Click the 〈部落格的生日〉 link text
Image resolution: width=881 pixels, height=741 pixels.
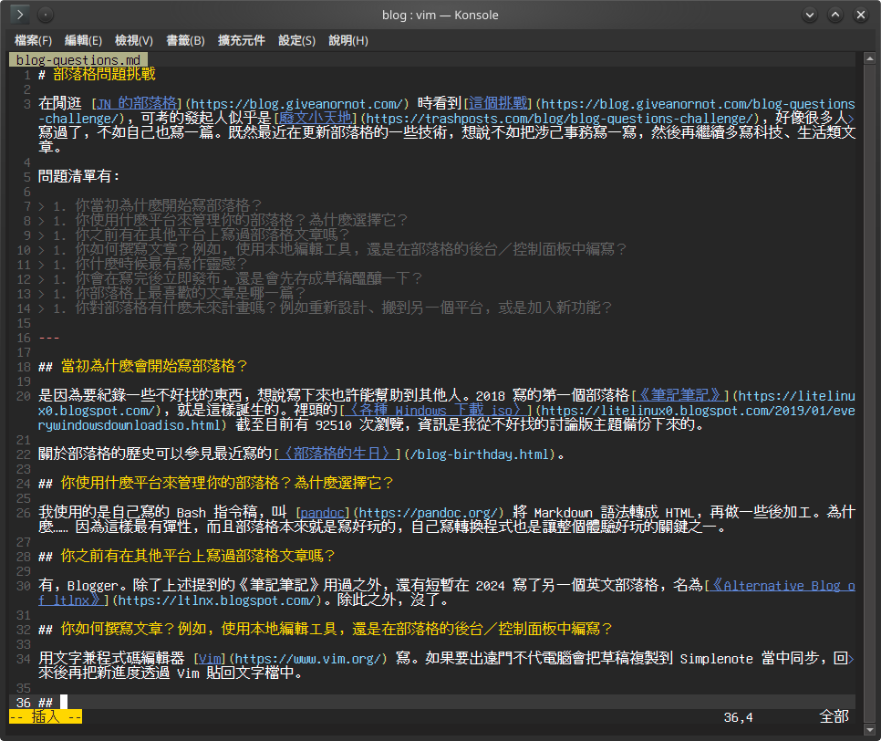coord(337,454)
